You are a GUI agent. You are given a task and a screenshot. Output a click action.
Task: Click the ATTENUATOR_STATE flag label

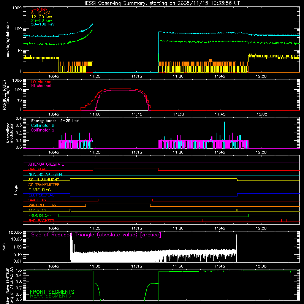(x=46, y=165)
